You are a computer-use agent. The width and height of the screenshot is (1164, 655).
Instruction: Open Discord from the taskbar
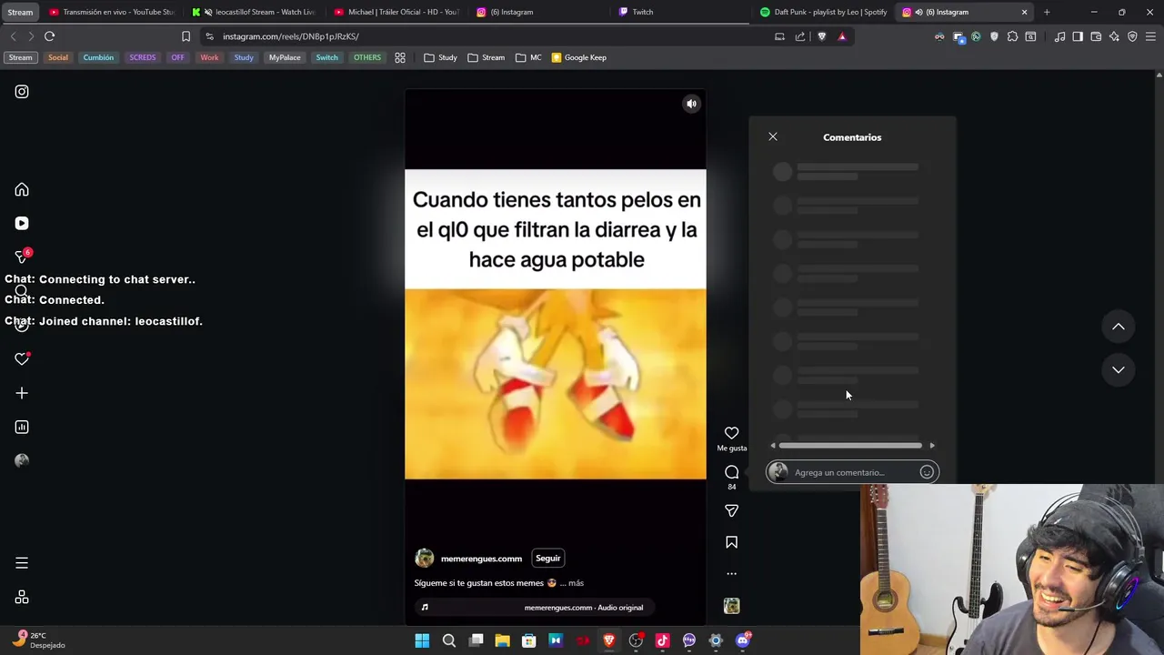click(743, 640)
